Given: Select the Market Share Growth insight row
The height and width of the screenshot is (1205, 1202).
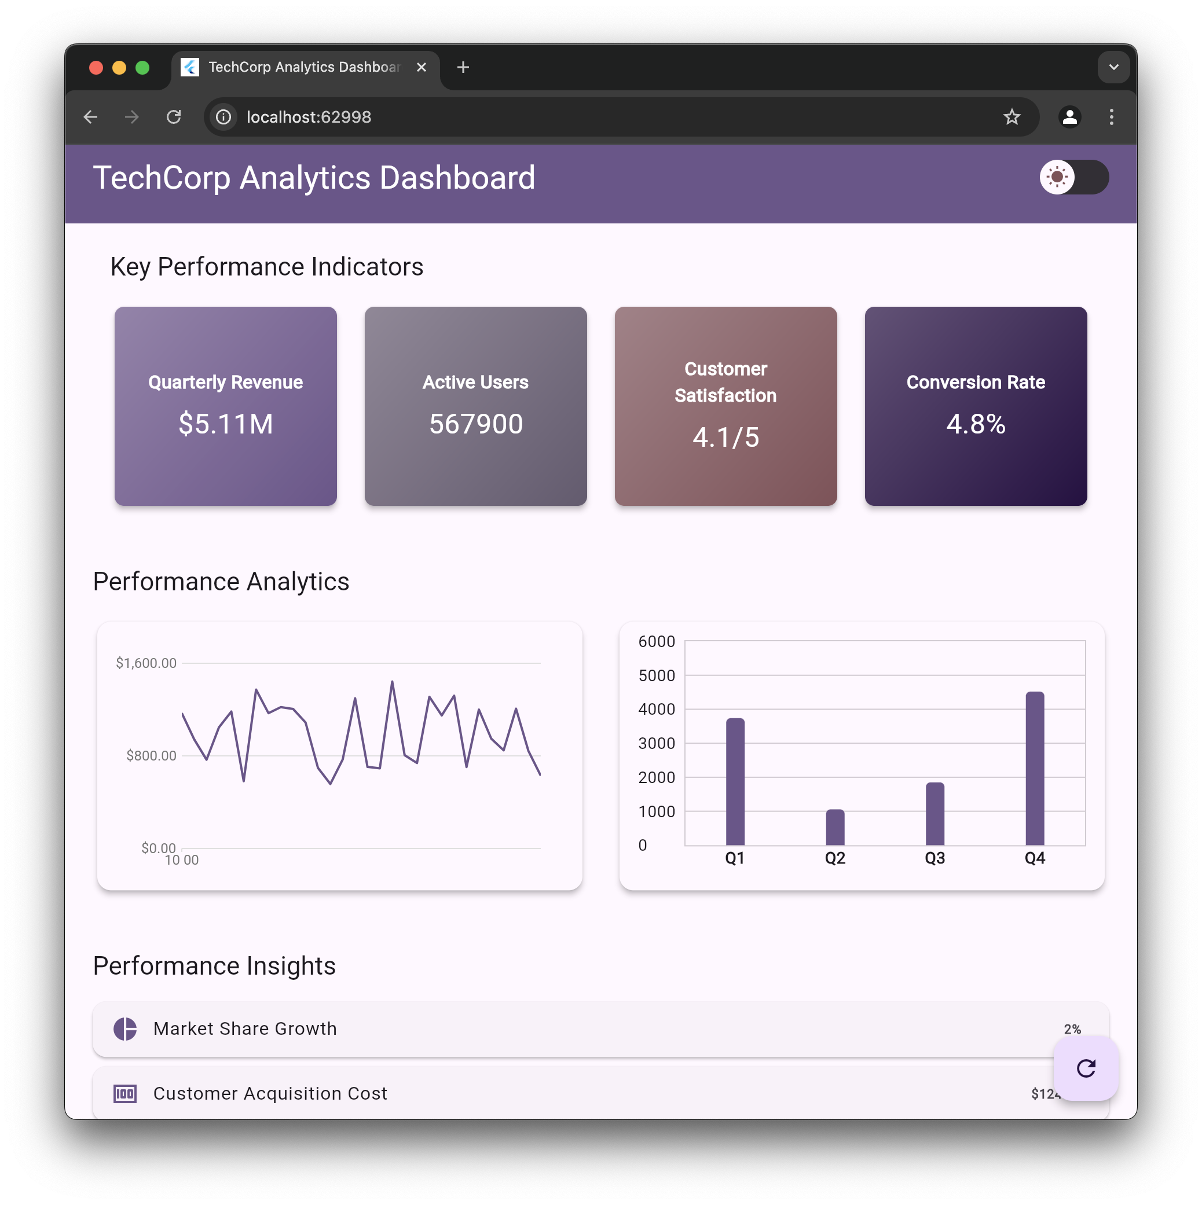Looking at the screenshot, I should [x=600, y=1029].
